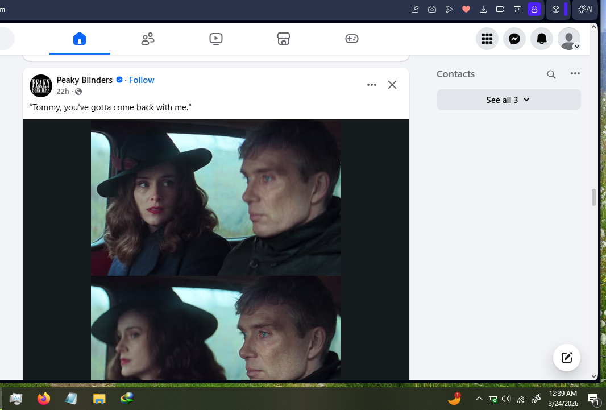This screenshot has width=606, height=410.
Task: Open the account menu via profile chevron
Action: pyautogui.click(x=576, y=46)
